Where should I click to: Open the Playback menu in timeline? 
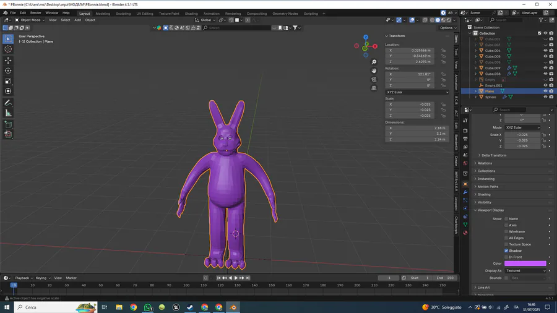(24, 278)
